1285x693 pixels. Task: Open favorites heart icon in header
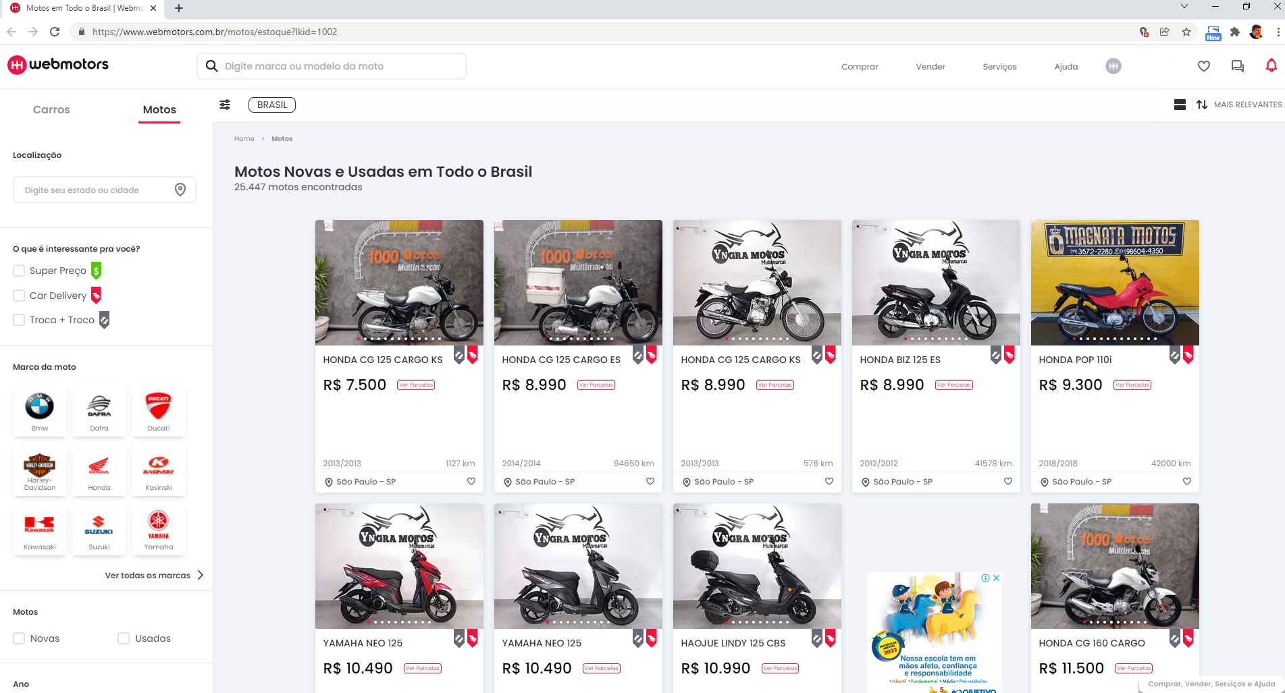point(1203,66)
